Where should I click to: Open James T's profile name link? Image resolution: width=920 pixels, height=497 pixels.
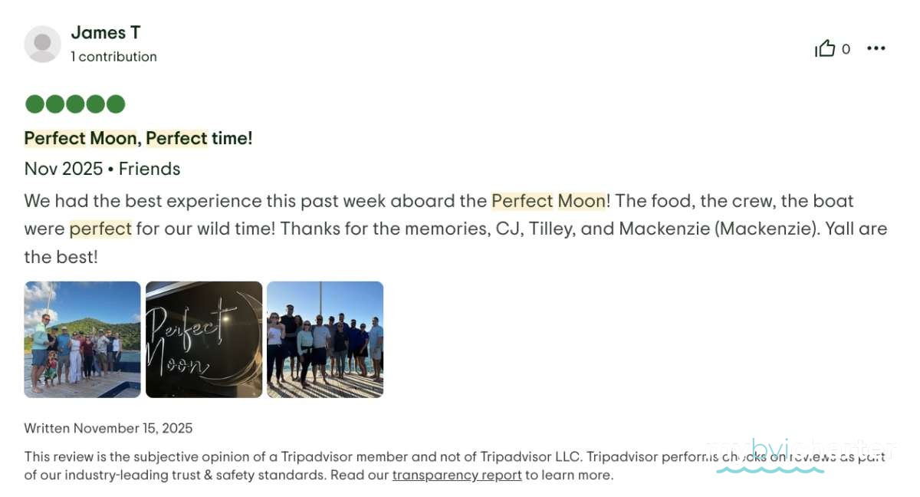105,33
